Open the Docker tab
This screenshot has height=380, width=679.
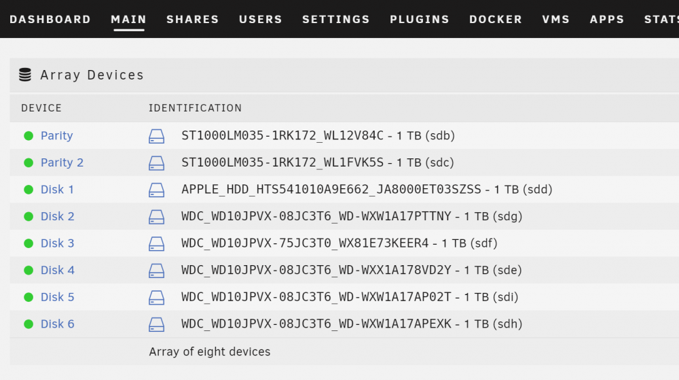pos(496,20)
